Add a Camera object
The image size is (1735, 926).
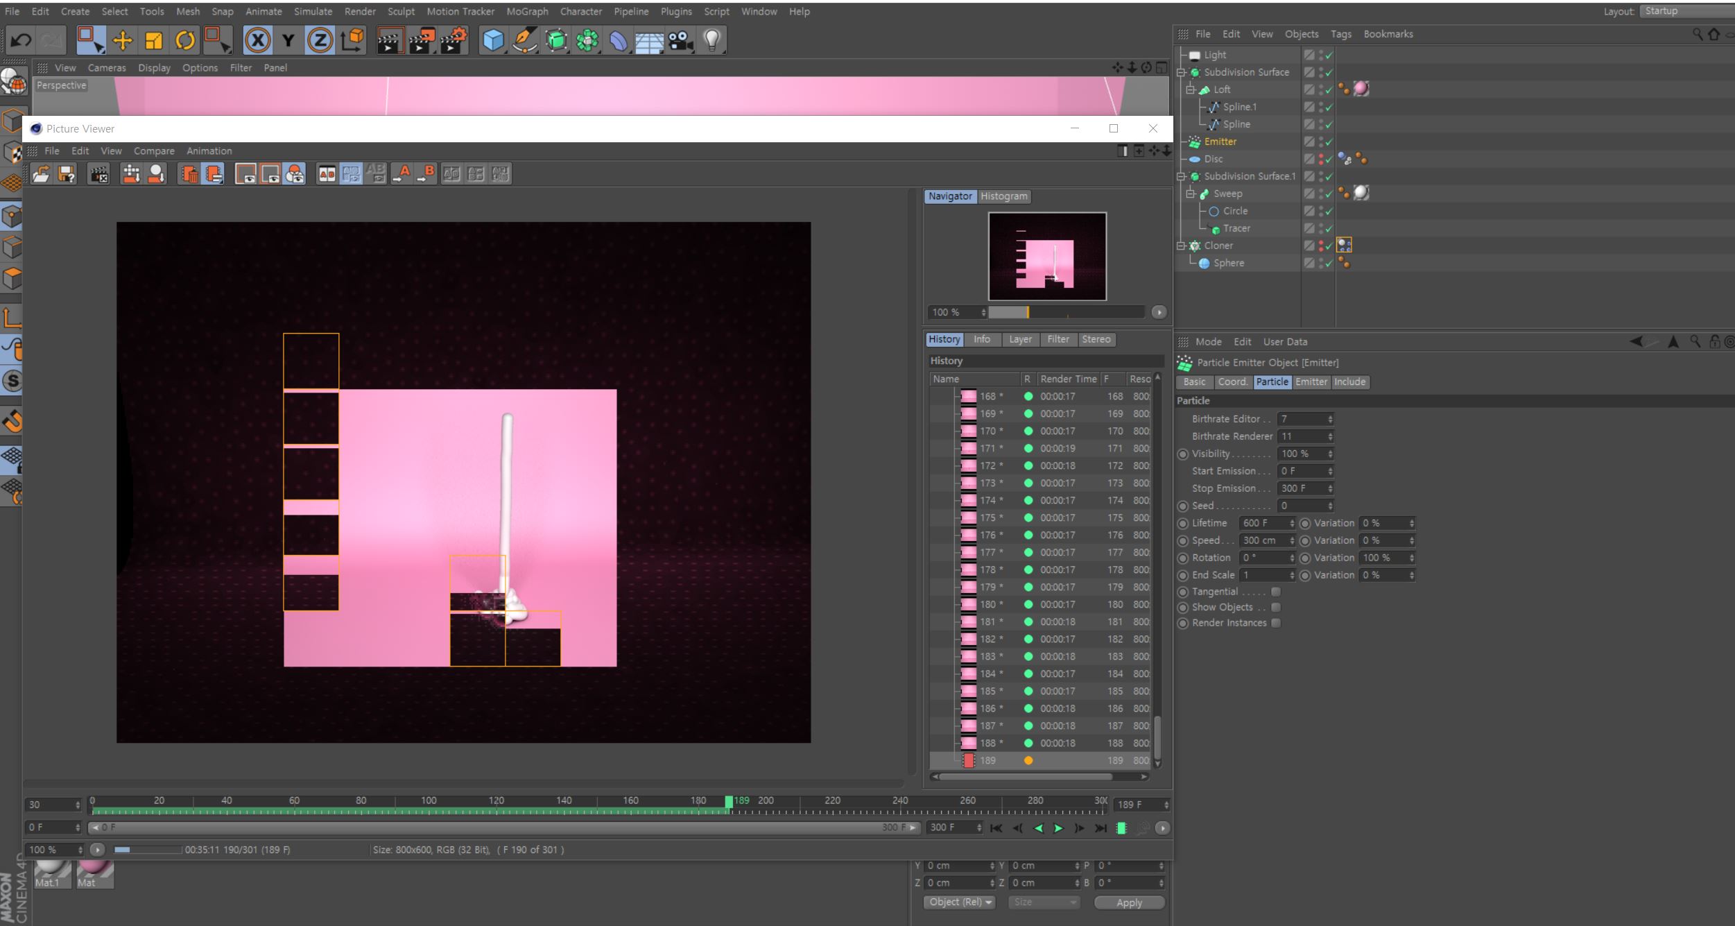tap(680, 40)
